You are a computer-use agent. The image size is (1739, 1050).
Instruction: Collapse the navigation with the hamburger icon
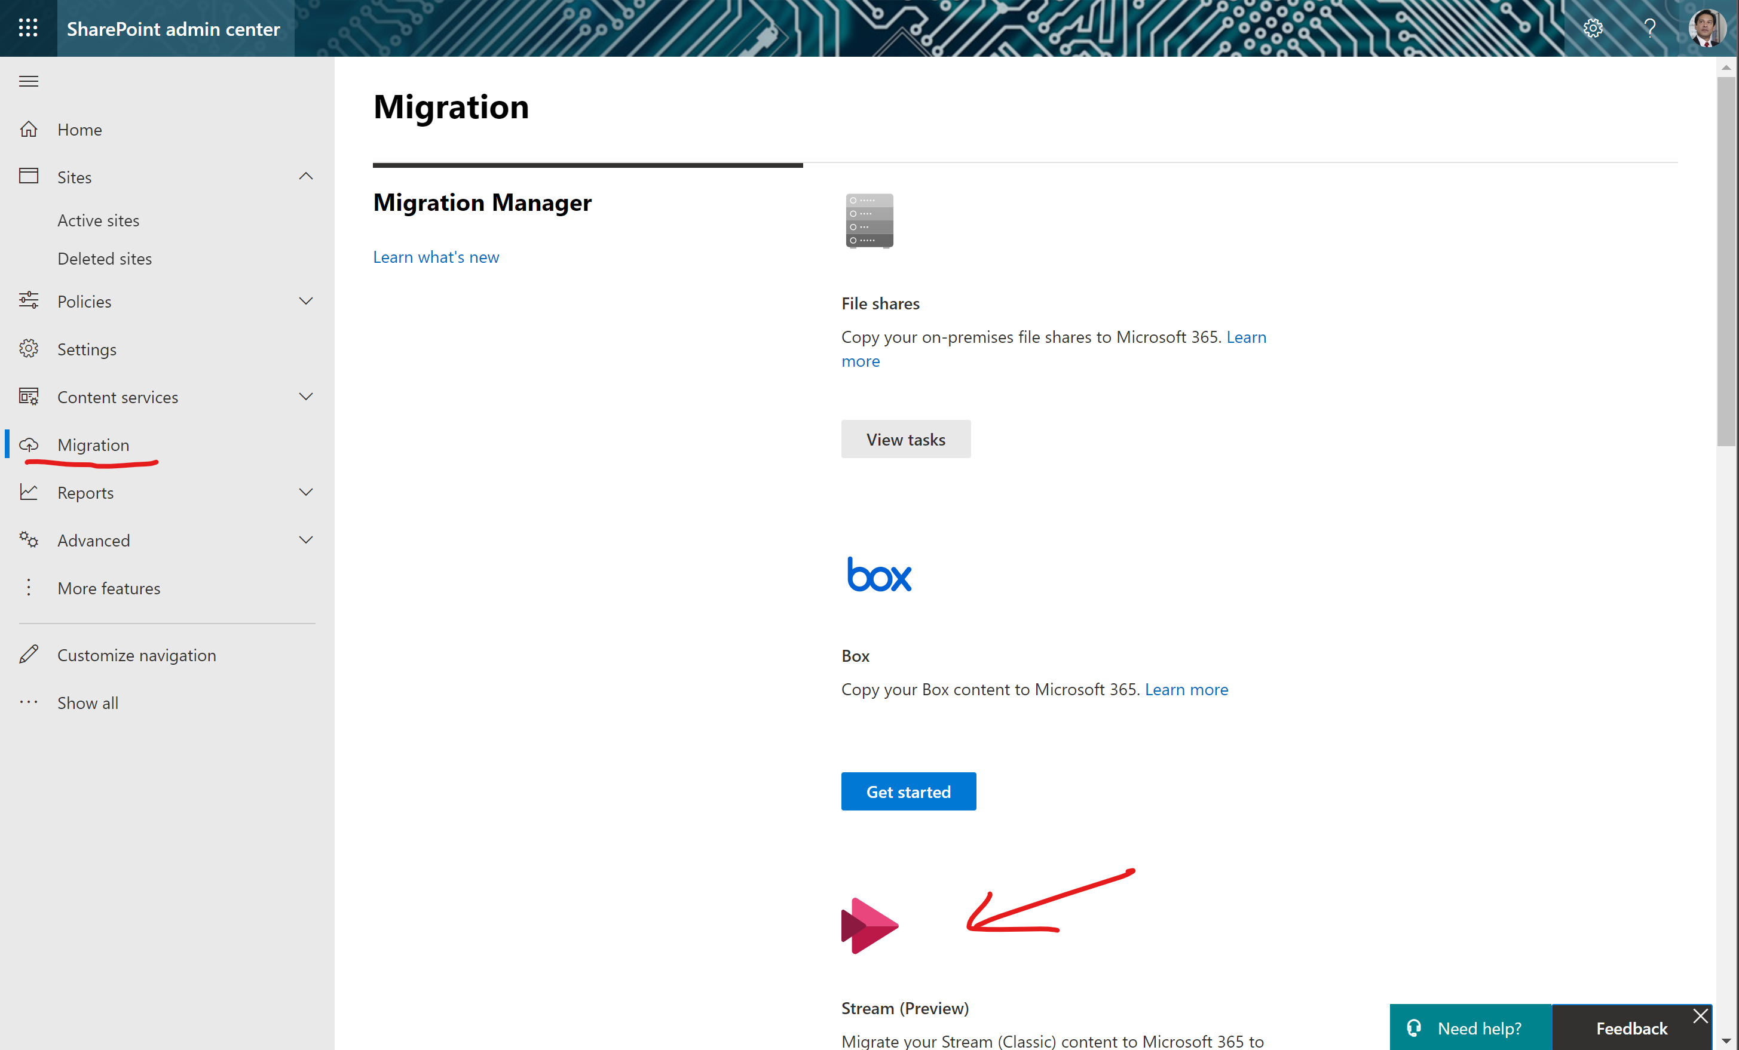tap(28, 81)
